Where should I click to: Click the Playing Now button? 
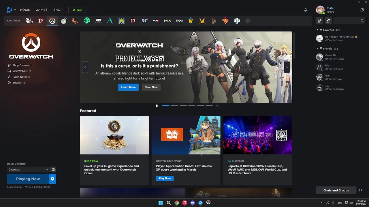[28, 179]
